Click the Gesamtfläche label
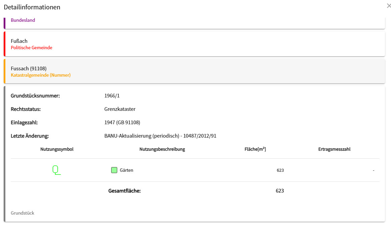Image resolution: width=391 pixels, height=226 pixels. point(124,191)
